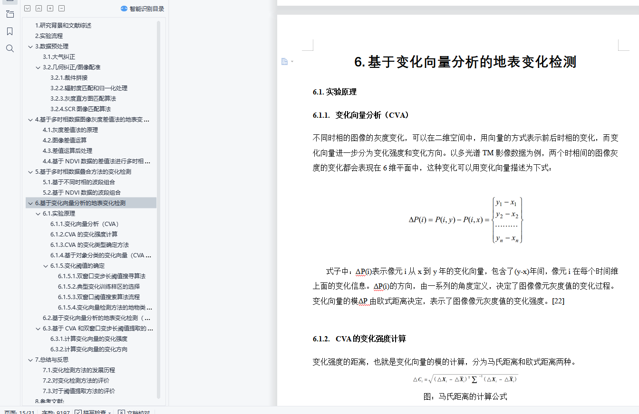
Task: Navigate to 4.2.图像差值运算
Action: [x=65, y=141]
